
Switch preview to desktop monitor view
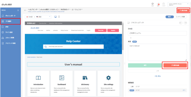click(x=55, y=17)
